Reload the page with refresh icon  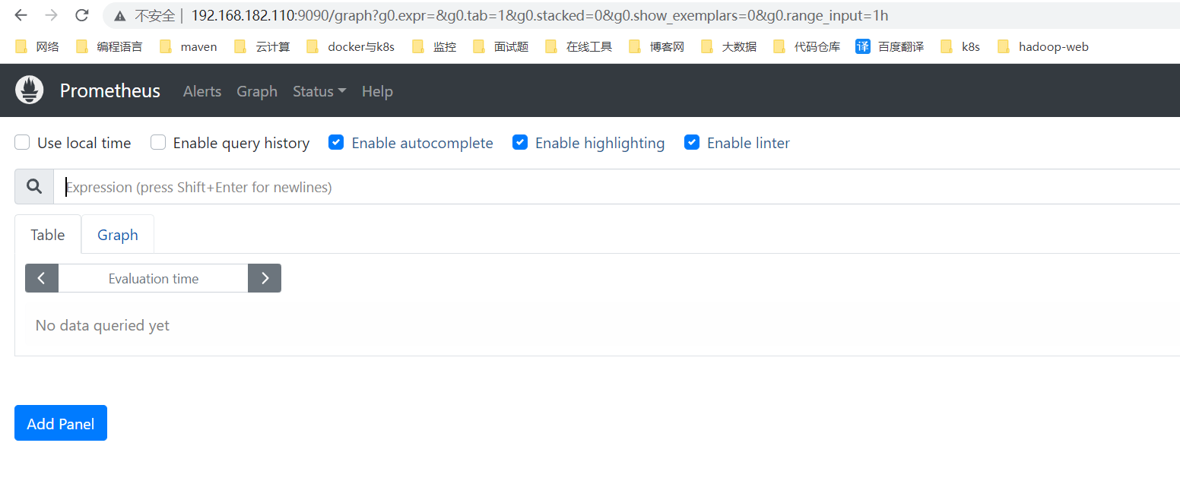click(x=82, y=15)
